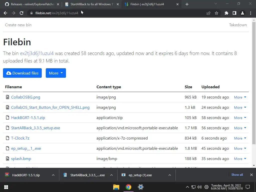Click the browser forward arrow
The image size is (256, 192).
point(13,13)
